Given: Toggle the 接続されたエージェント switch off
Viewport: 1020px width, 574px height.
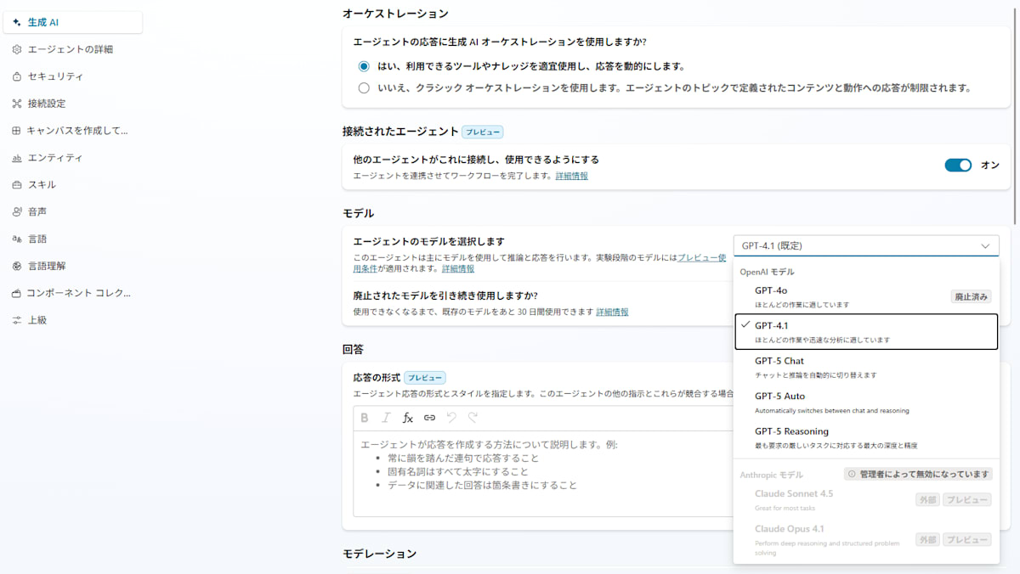Looking at the screenshot, I should (x=958, y=166).
